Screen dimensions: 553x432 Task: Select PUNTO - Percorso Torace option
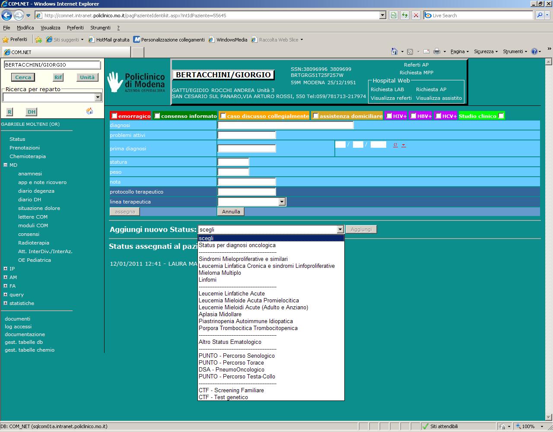271,363
